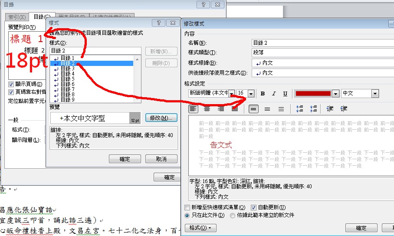The width and height of the screenshot is (394, 236).
Task: Select the double line spacing icon
Action: coord(281,109)
